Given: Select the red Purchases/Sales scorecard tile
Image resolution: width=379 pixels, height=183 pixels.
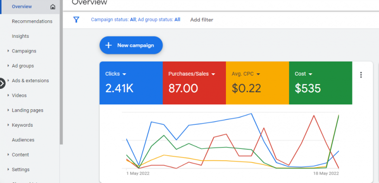Looking at the screenshot, I should click(194, 83).
